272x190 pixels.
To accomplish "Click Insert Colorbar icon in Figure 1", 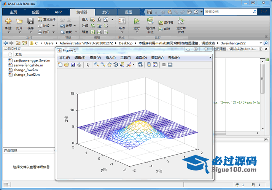I will tap(149, 65).
